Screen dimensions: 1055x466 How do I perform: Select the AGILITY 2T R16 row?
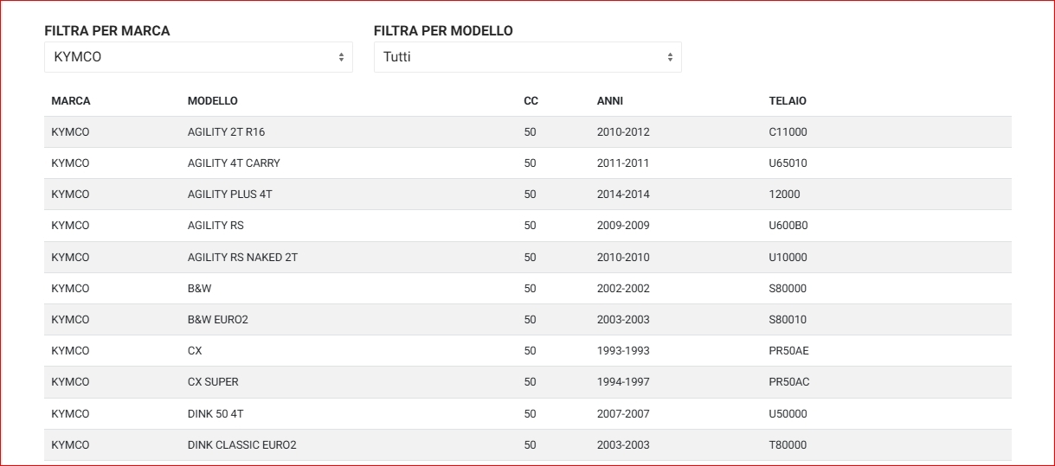point(227,132)
